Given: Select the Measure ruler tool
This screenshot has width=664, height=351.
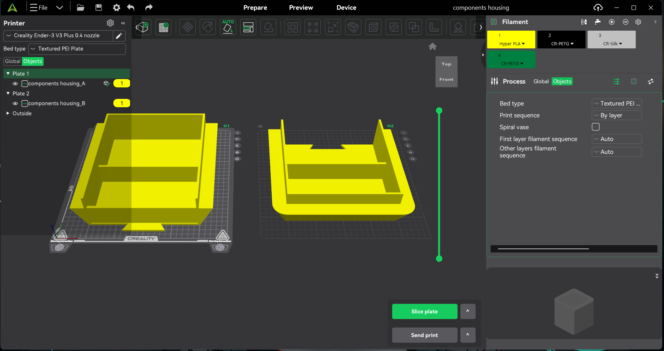Looking at the screenshot, I should tap(434, 27).
